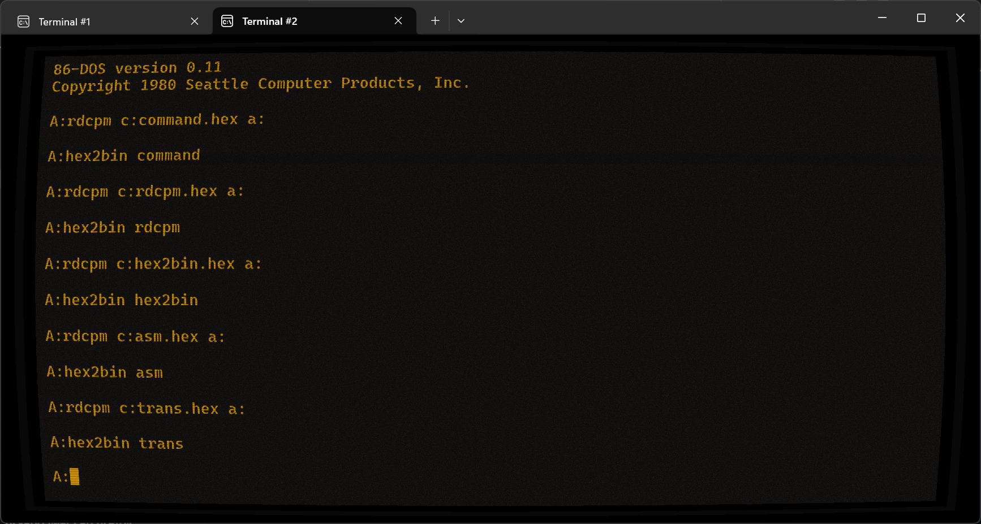Click the 'hex2bin trans' line

click(117, 443)
